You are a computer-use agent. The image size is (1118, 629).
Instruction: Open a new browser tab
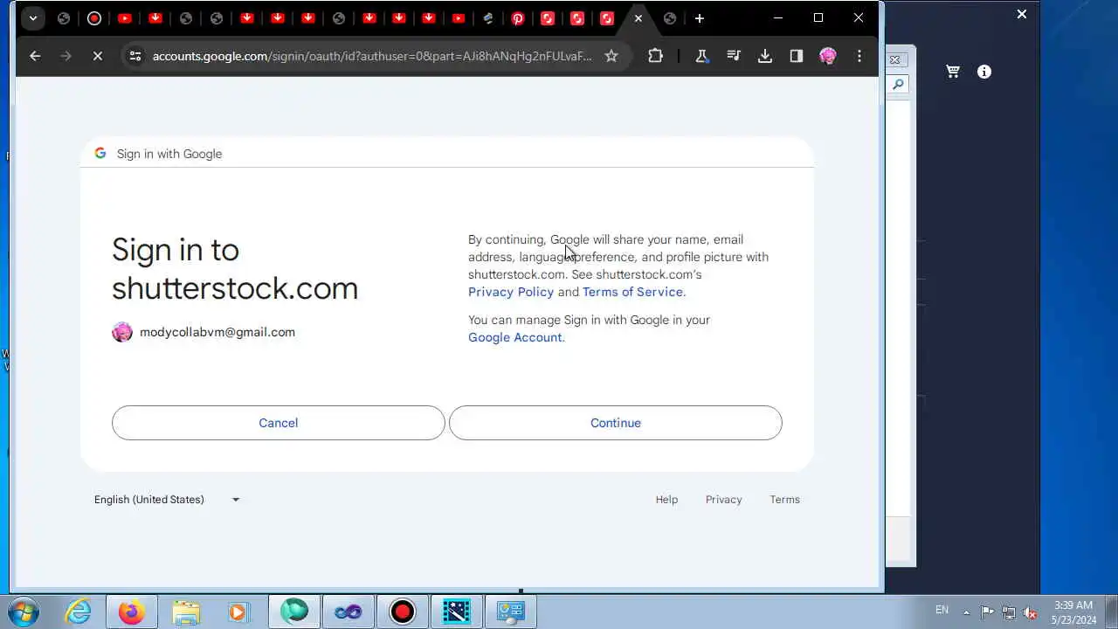(699, 17)
